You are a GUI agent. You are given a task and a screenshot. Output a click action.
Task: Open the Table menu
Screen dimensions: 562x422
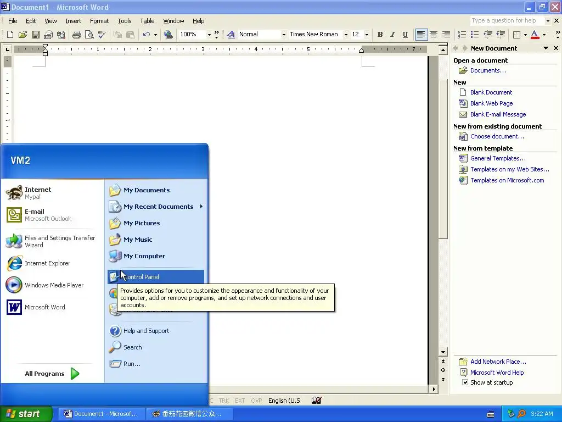coord(147,21)
